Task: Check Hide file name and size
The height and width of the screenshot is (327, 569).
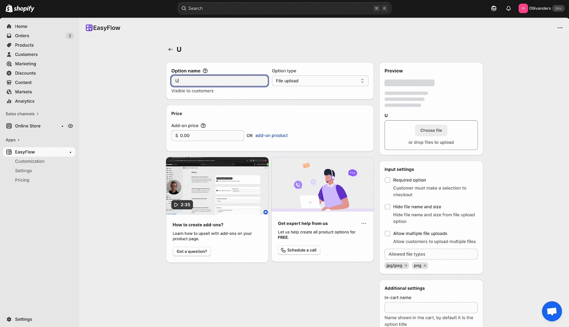Action: 387,206
